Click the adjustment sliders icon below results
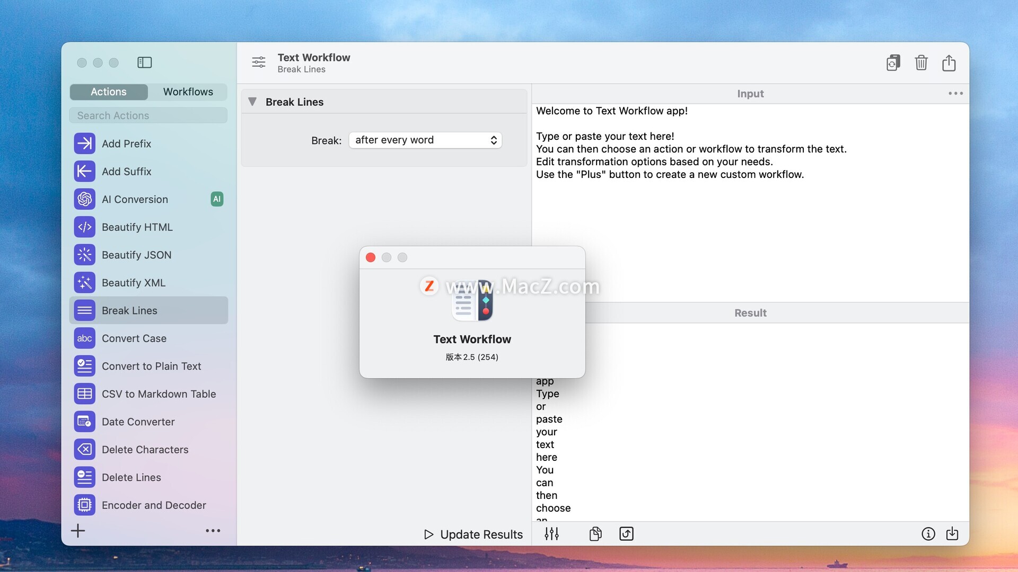Image resolution: width=1018 pixels, height=572 pixels. tap(551, 534)
